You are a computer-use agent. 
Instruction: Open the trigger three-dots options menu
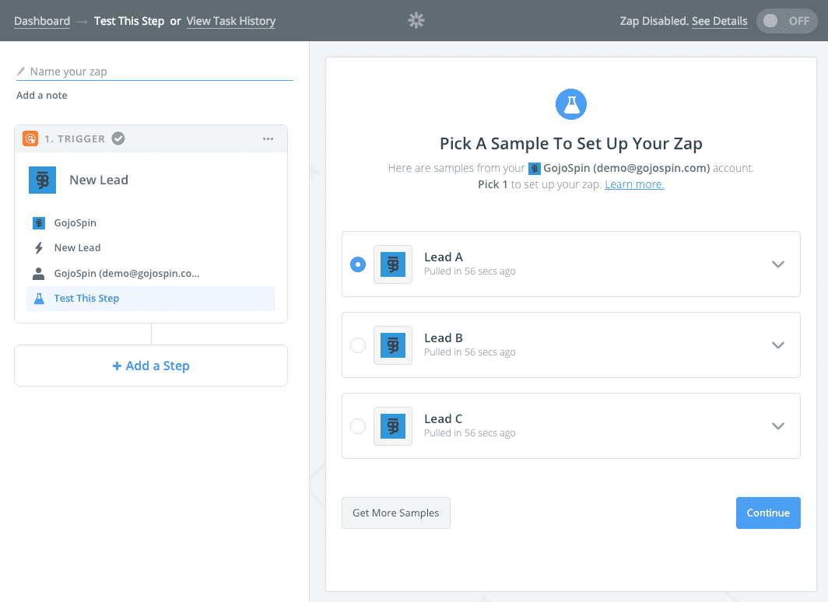click(268, 138)
